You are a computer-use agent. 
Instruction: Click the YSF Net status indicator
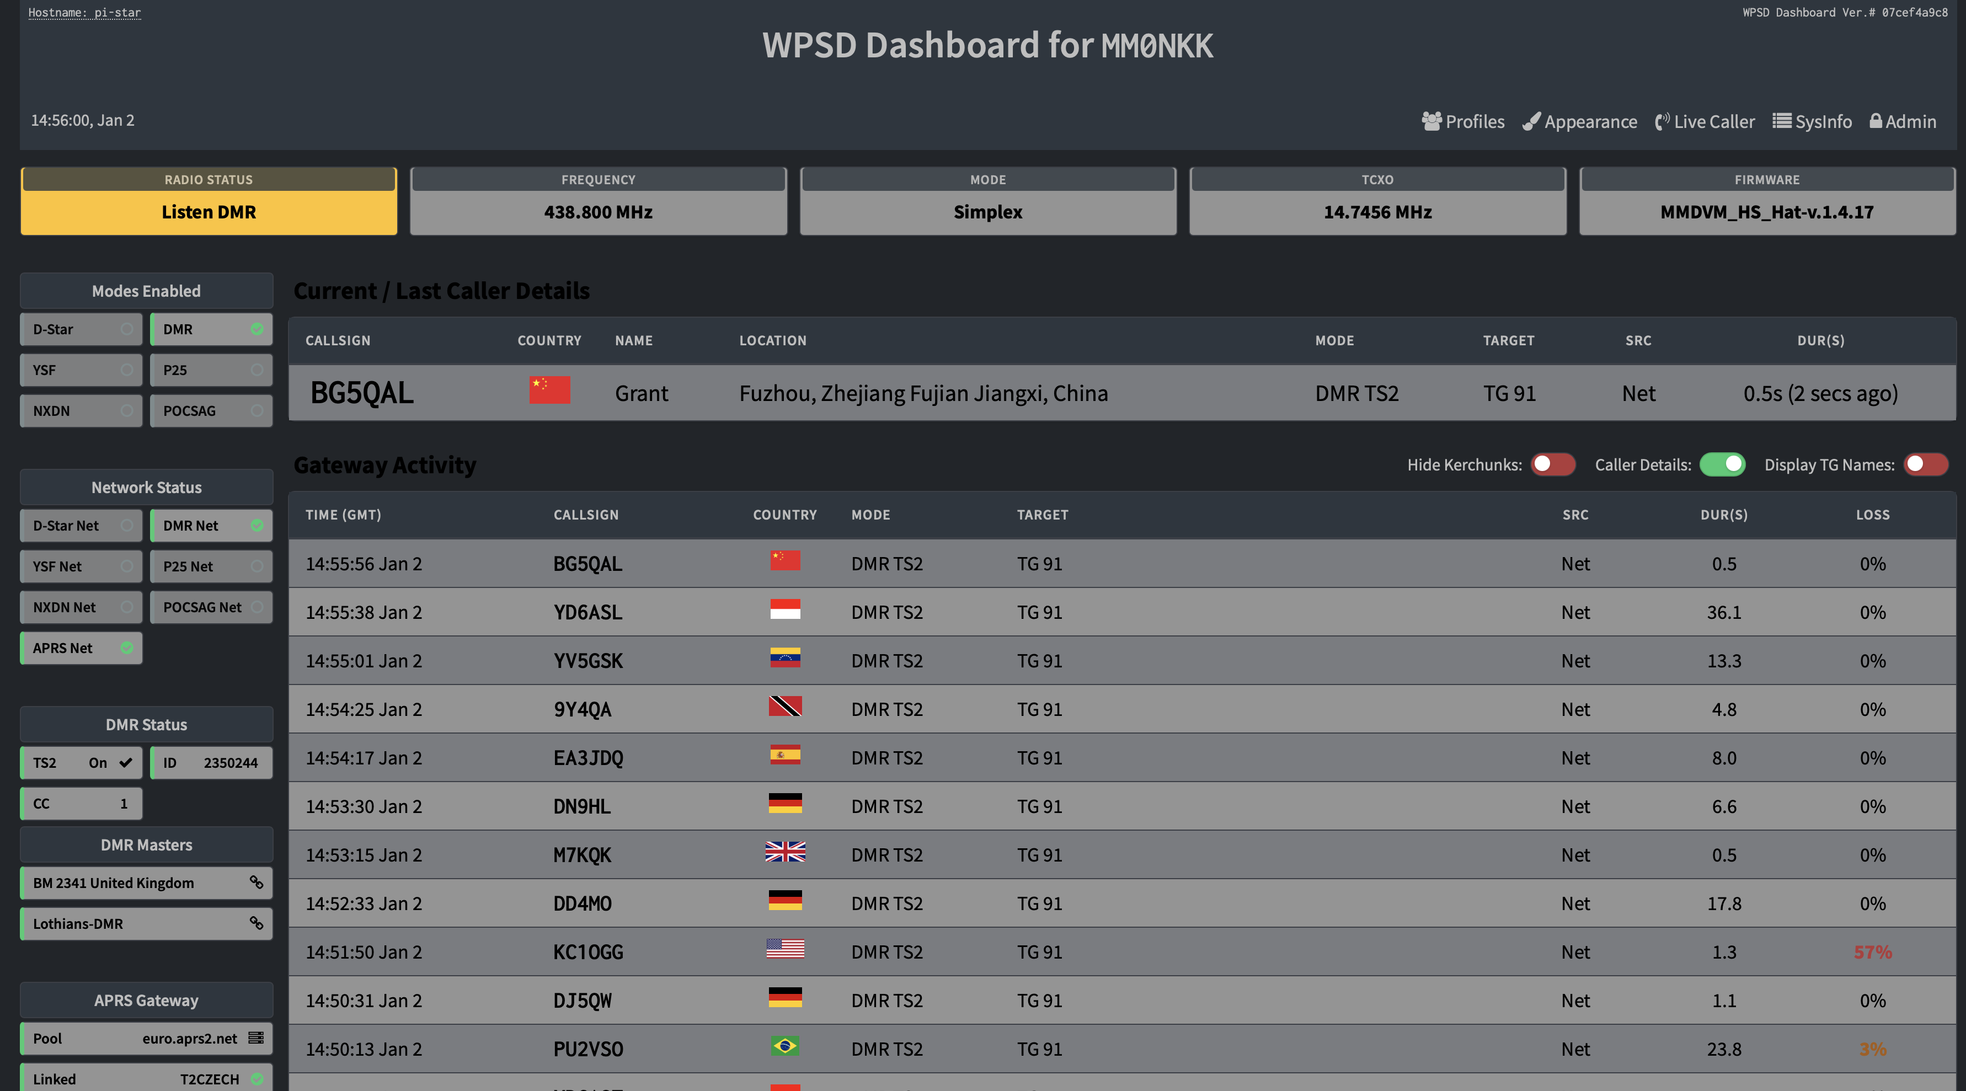[127, 566]
